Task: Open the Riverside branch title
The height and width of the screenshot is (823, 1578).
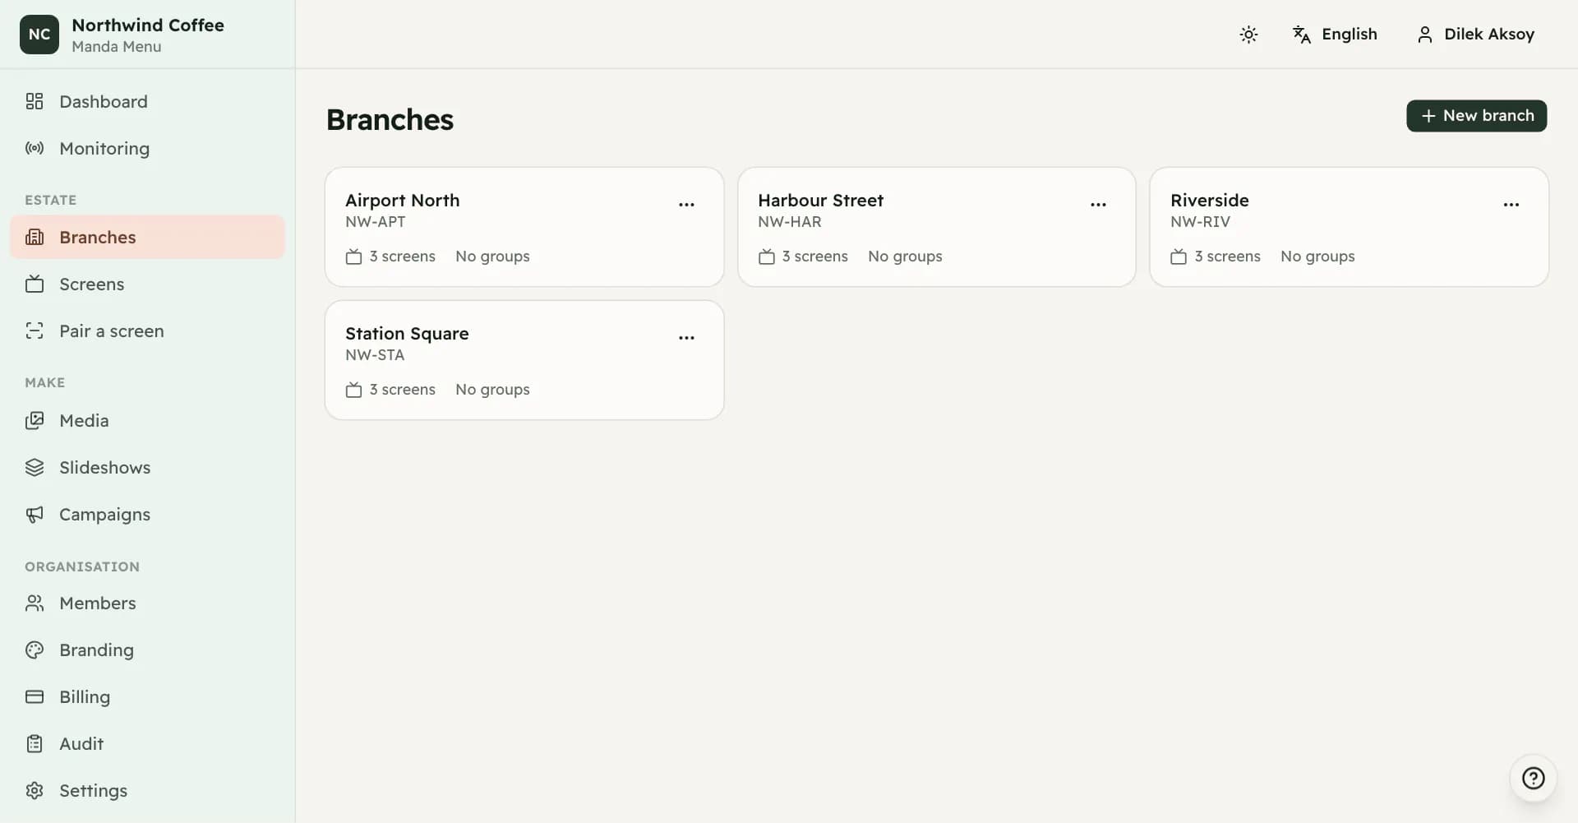Action: click(1209, 201)
